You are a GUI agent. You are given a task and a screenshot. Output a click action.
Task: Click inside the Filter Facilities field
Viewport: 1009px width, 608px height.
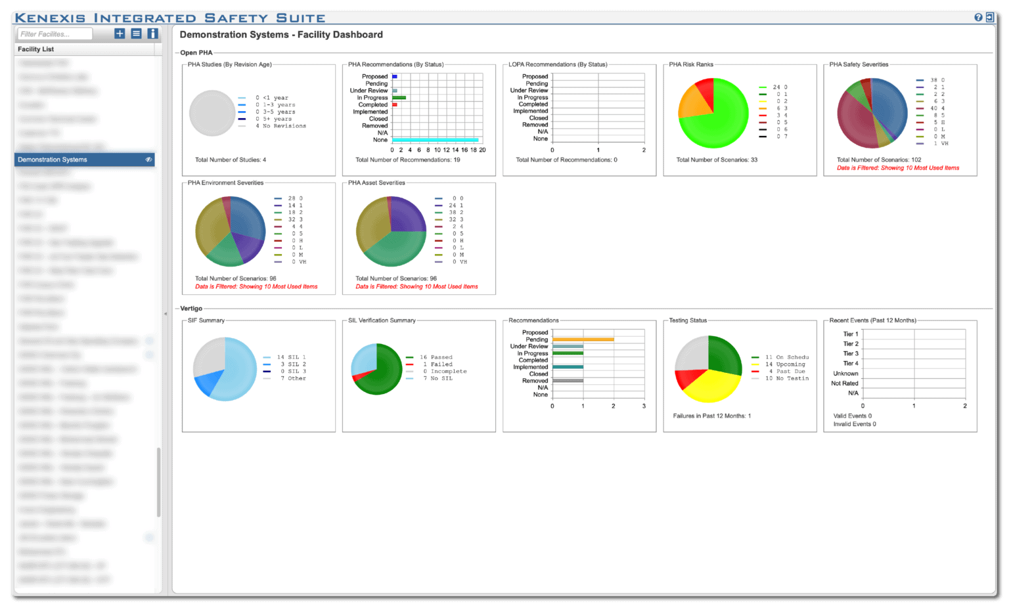click(x=54, y=33)
